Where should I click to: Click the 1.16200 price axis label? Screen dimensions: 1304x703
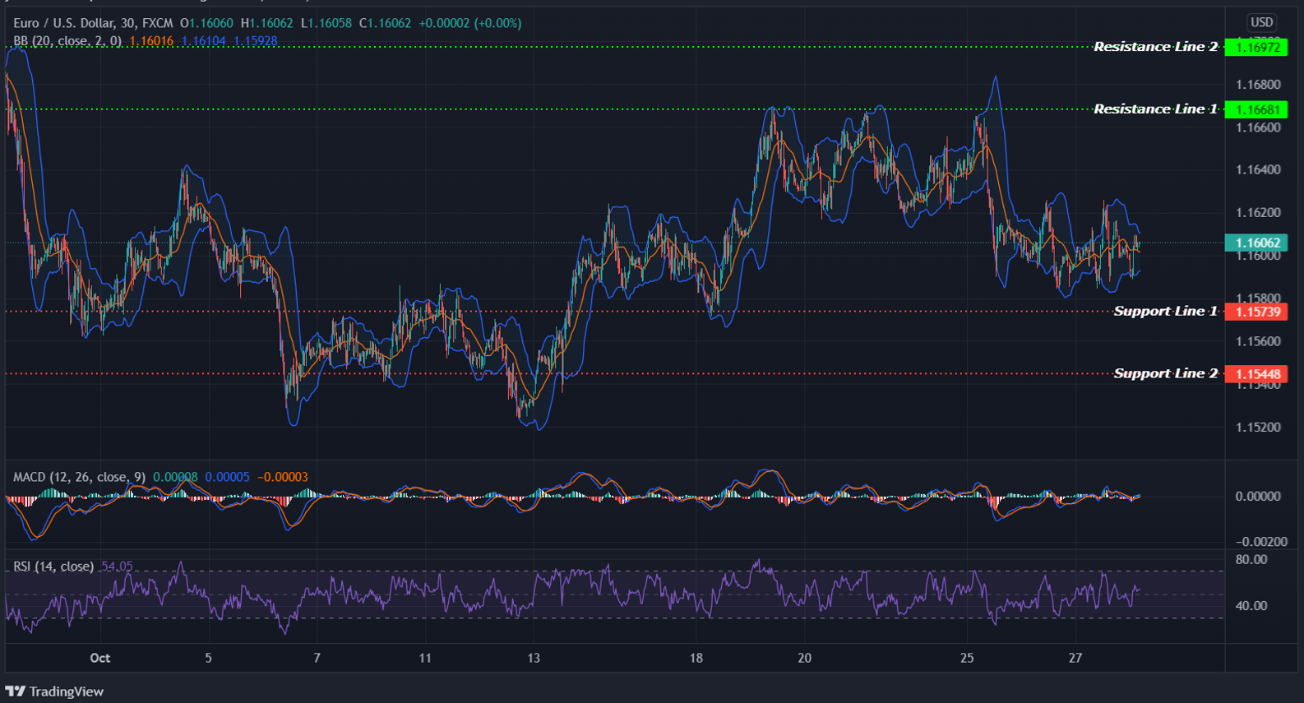[x=1258, y=213]
